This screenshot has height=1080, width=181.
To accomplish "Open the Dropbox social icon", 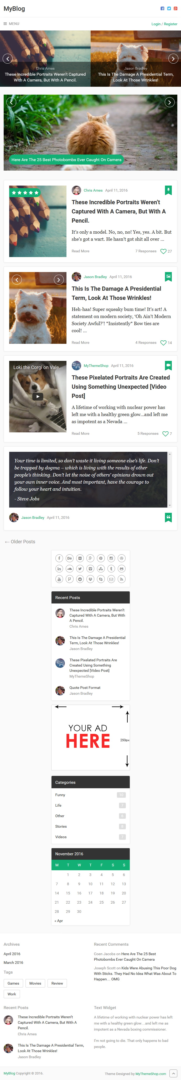I will (90, 579).
